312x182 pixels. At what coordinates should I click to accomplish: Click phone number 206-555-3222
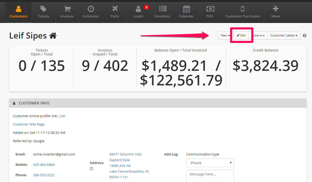pos(44,175)
